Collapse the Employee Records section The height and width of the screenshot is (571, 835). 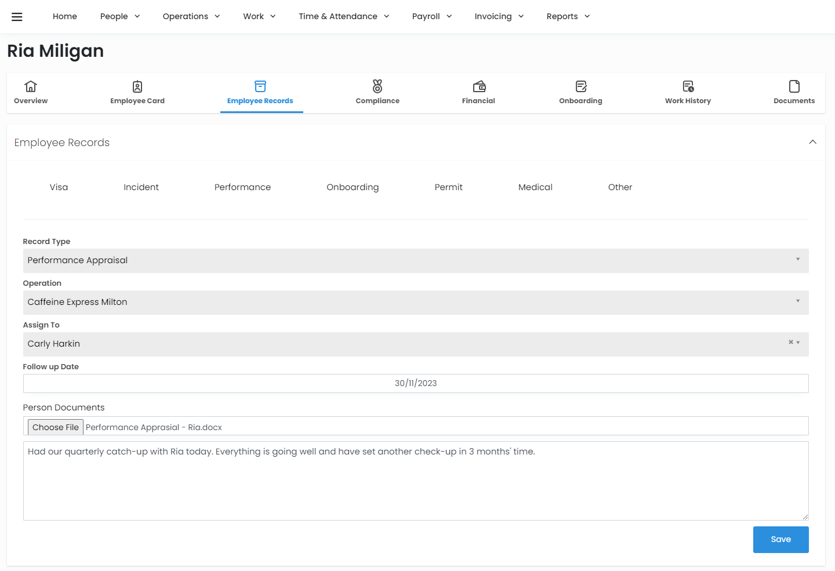[812, 142]
